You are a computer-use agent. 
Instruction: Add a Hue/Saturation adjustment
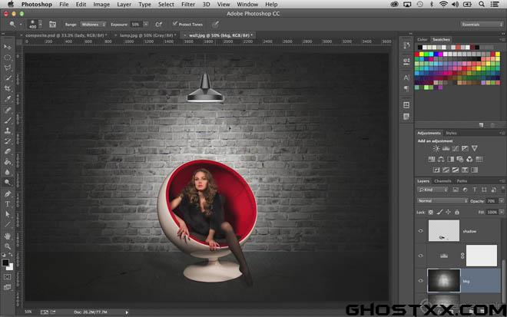[432, 159]
